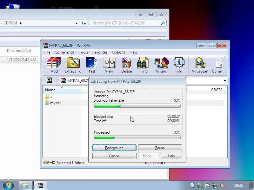The image size is (254, 190).
Task: Click the key password icon in status bar
Action: pos(52,162)
